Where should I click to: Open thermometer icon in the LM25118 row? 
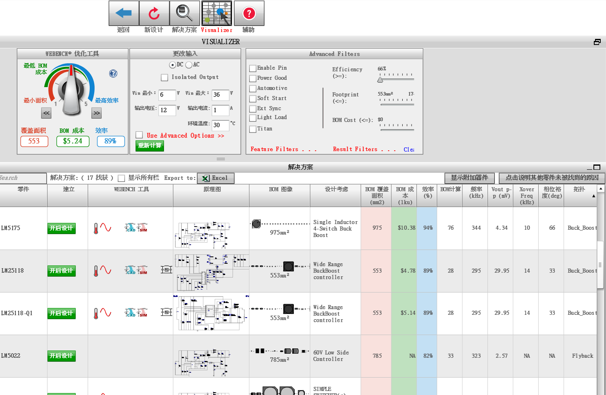click(96, 271)
